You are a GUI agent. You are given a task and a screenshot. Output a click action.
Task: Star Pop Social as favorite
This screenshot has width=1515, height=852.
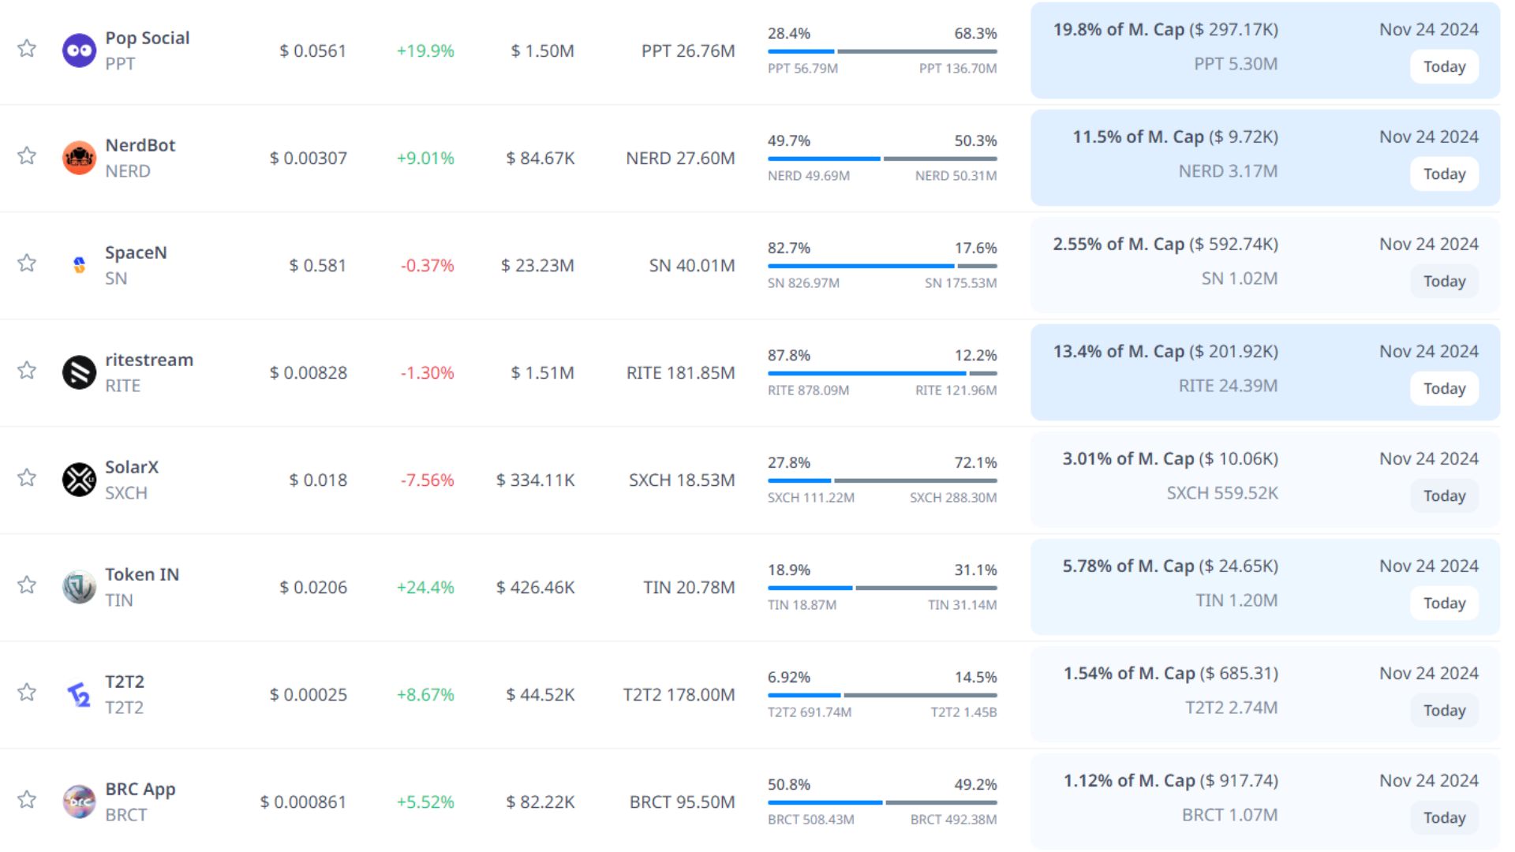click(27, 48)
